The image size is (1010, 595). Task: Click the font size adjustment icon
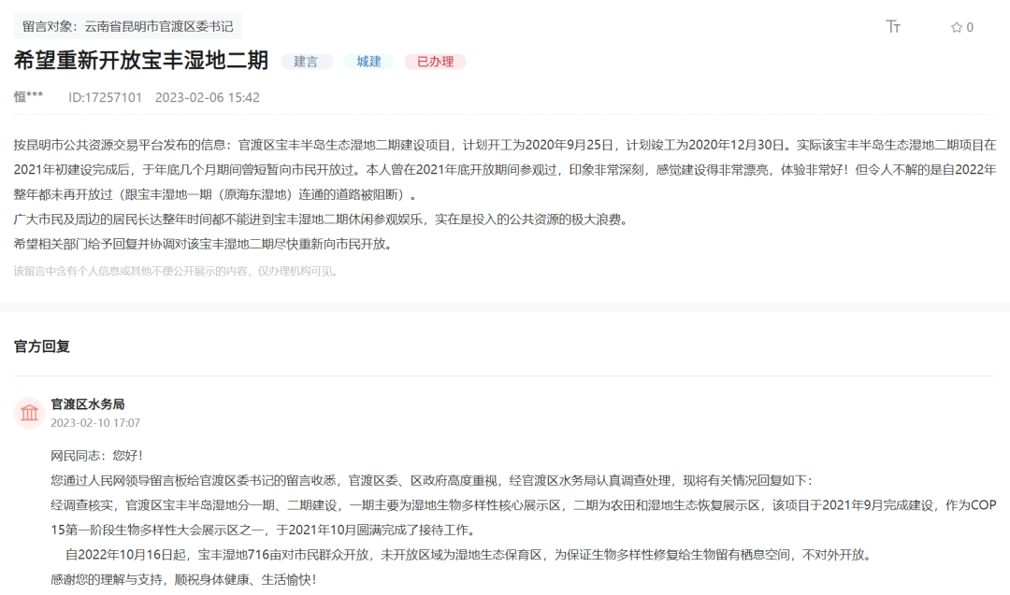tap(893, 27)
